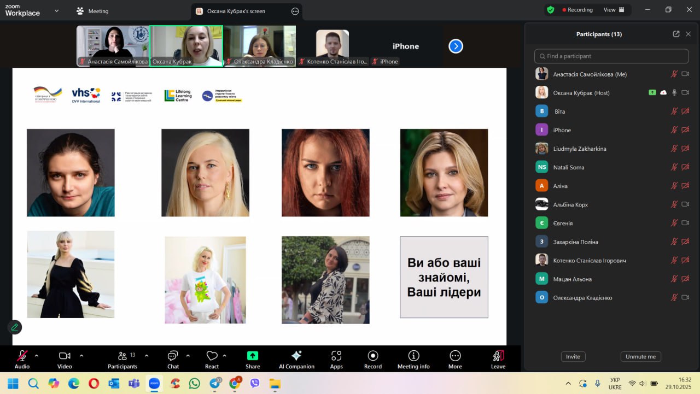The image size is (700, 394).
Task: Open the Apps icon in toolbar
Action: click(336, 359)
